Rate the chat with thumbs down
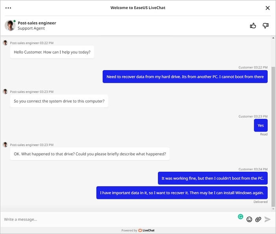Viewport: 276px width, 234px height. click(x=265, y=26)
